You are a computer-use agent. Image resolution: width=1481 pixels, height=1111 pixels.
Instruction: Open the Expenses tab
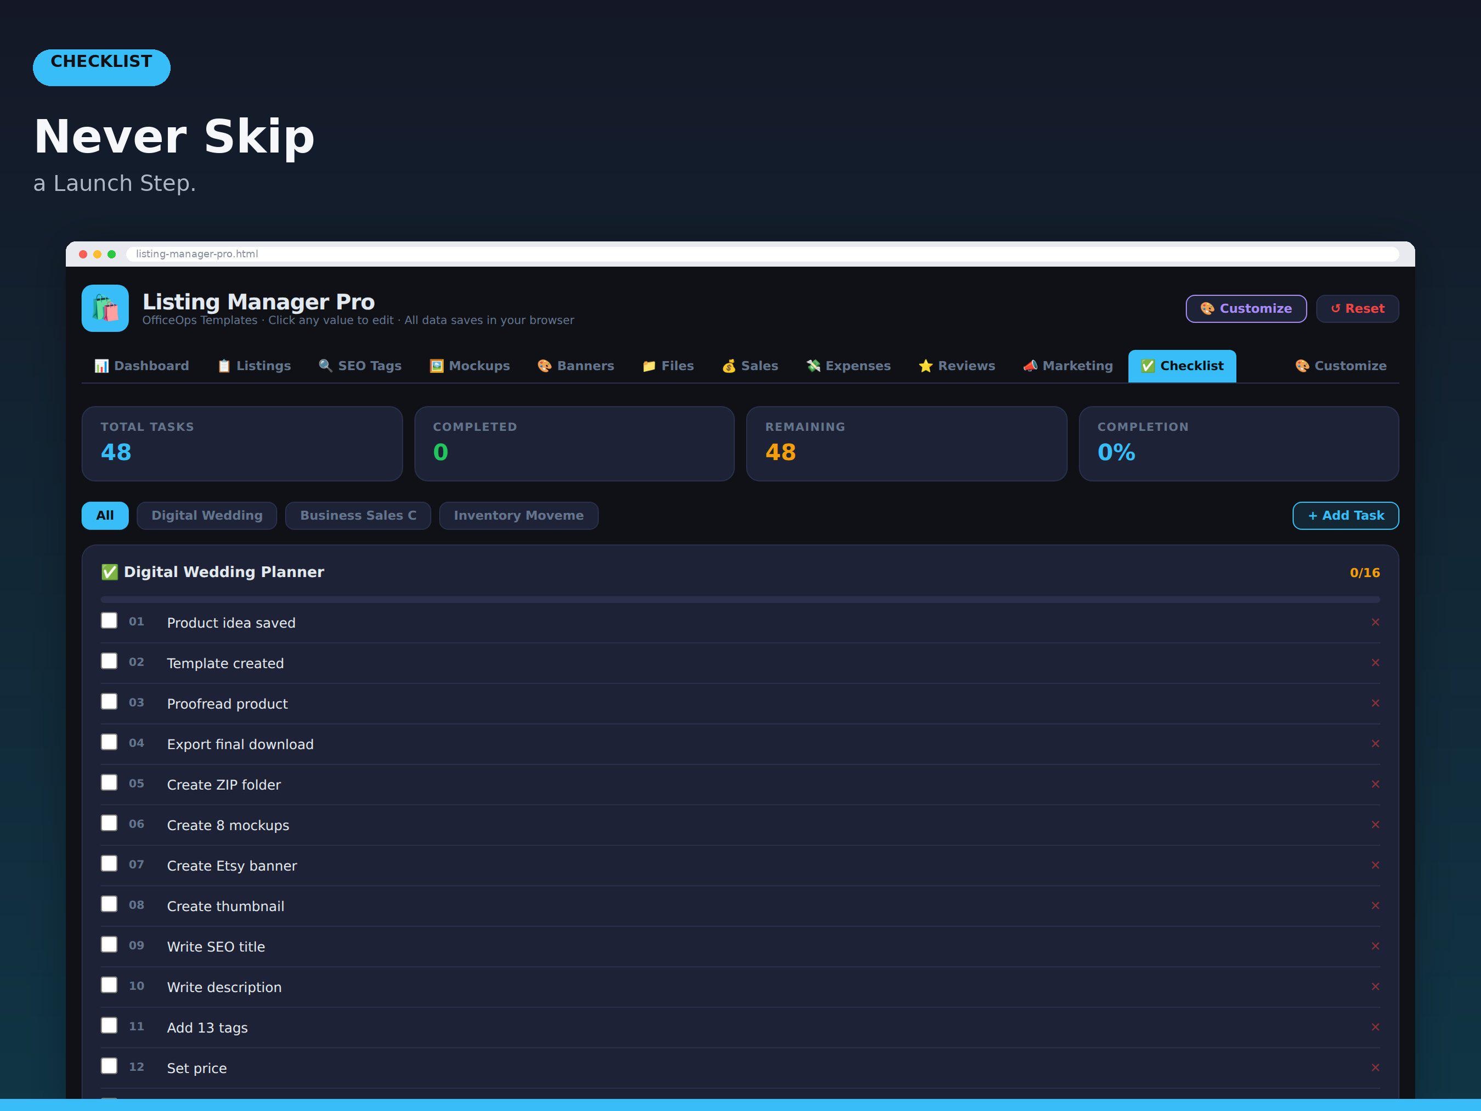tap(849, 365)
